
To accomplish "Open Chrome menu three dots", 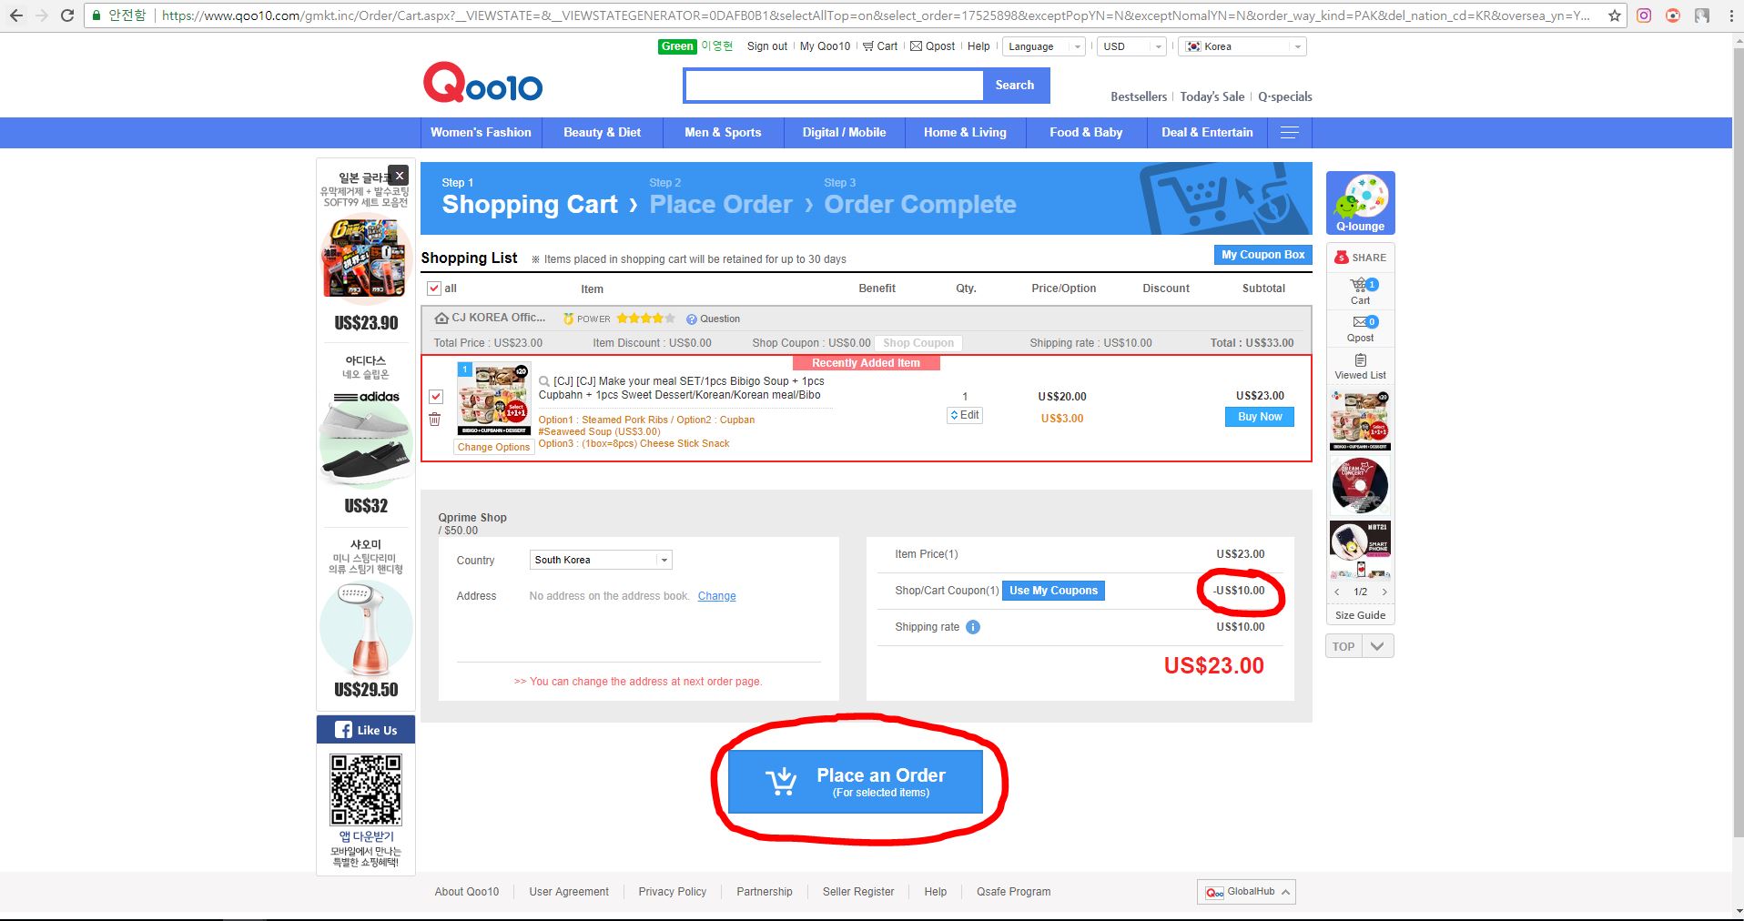I will 1730,15.
